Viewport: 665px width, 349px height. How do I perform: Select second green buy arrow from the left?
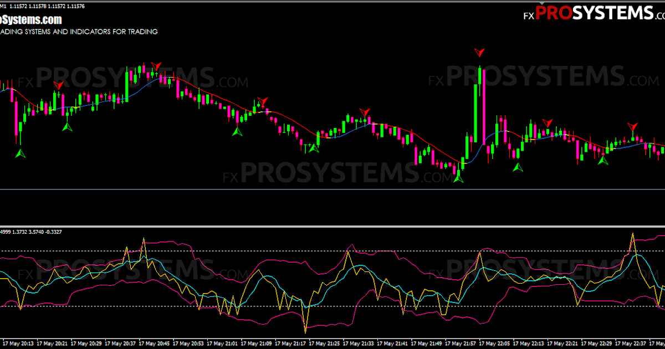67,127
